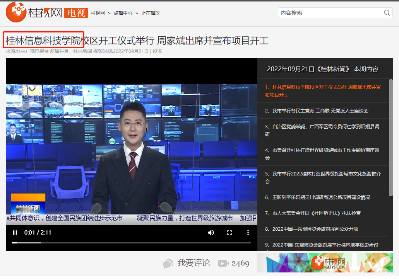Enter fullscreen video mode

229,233
